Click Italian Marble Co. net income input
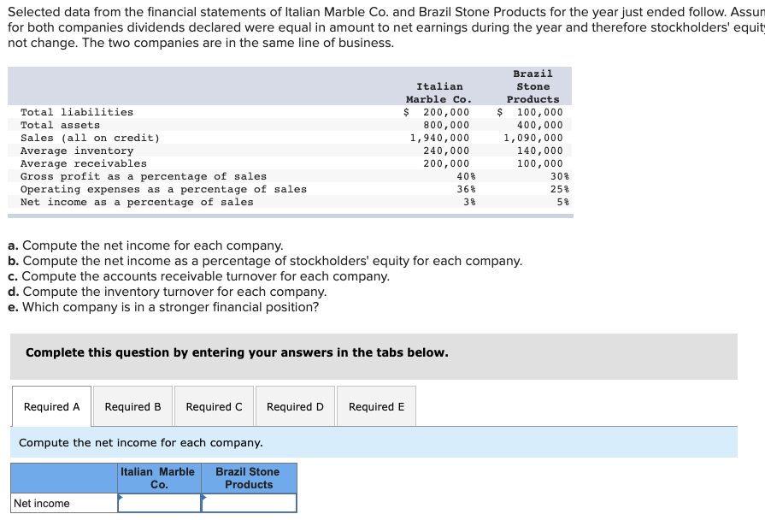 click(x=160, y=503)
